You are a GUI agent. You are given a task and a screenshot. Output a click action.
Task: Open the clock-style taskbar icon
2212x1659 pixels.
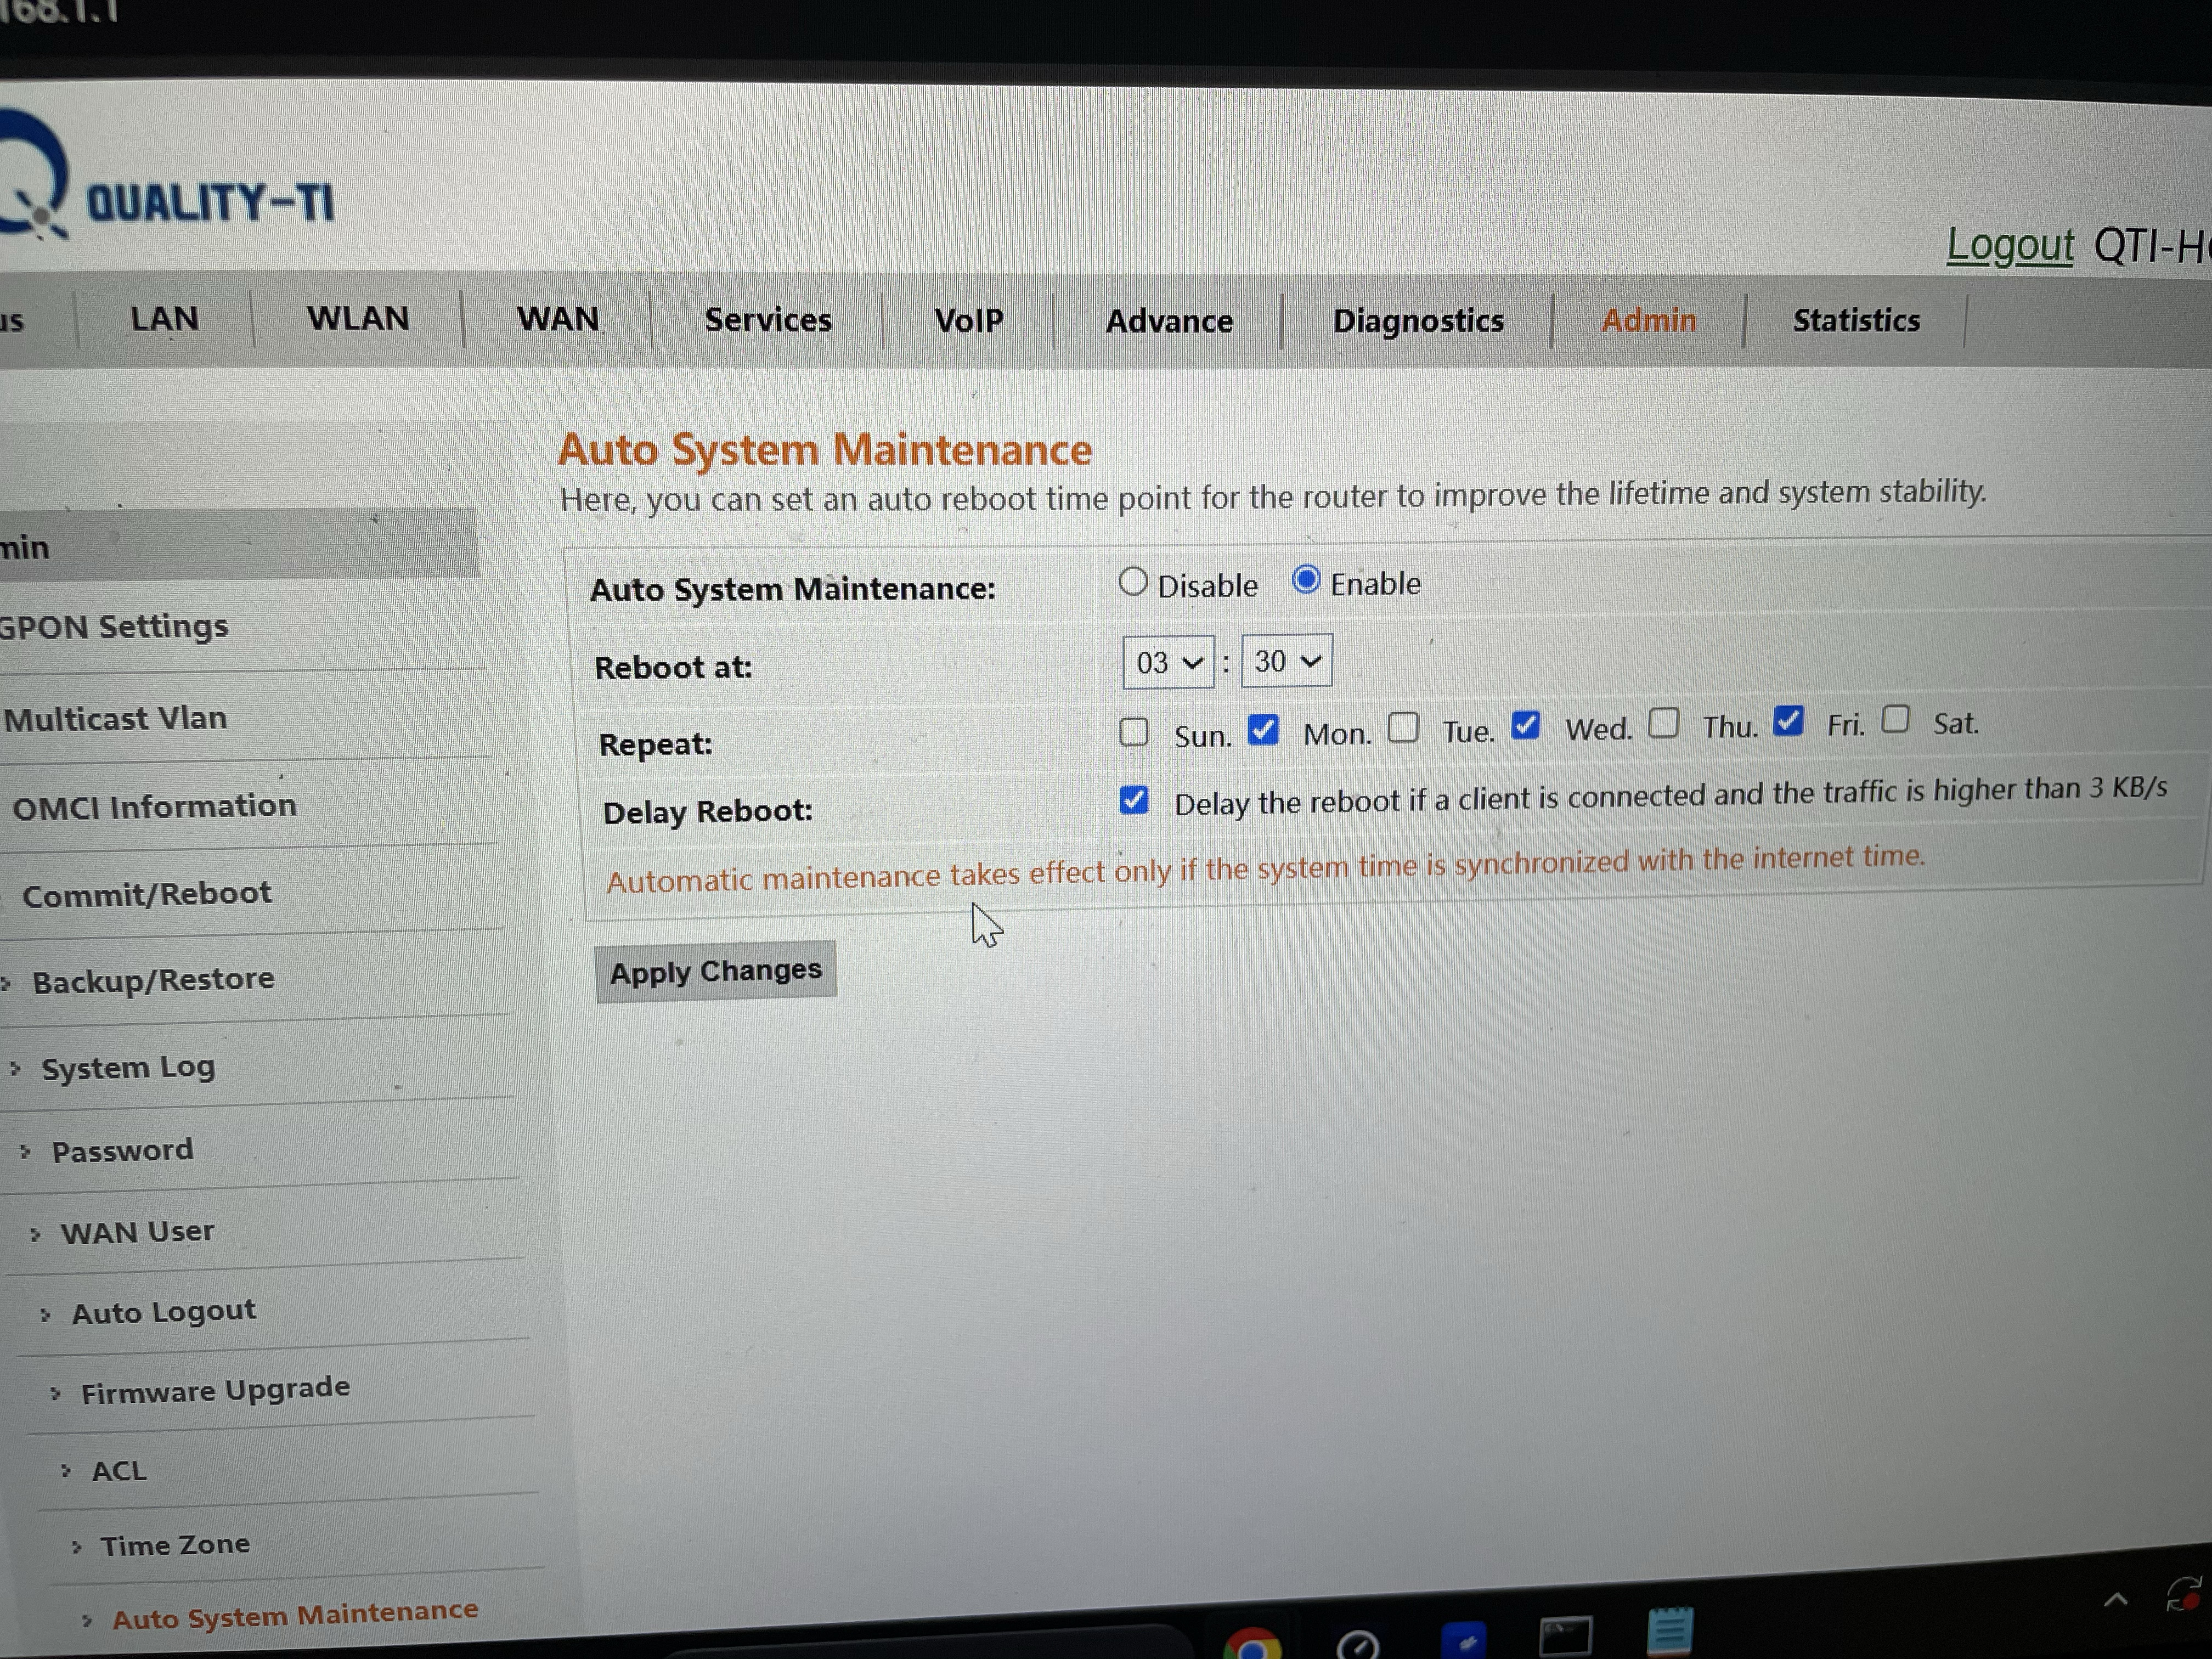click(1357, 1645)
